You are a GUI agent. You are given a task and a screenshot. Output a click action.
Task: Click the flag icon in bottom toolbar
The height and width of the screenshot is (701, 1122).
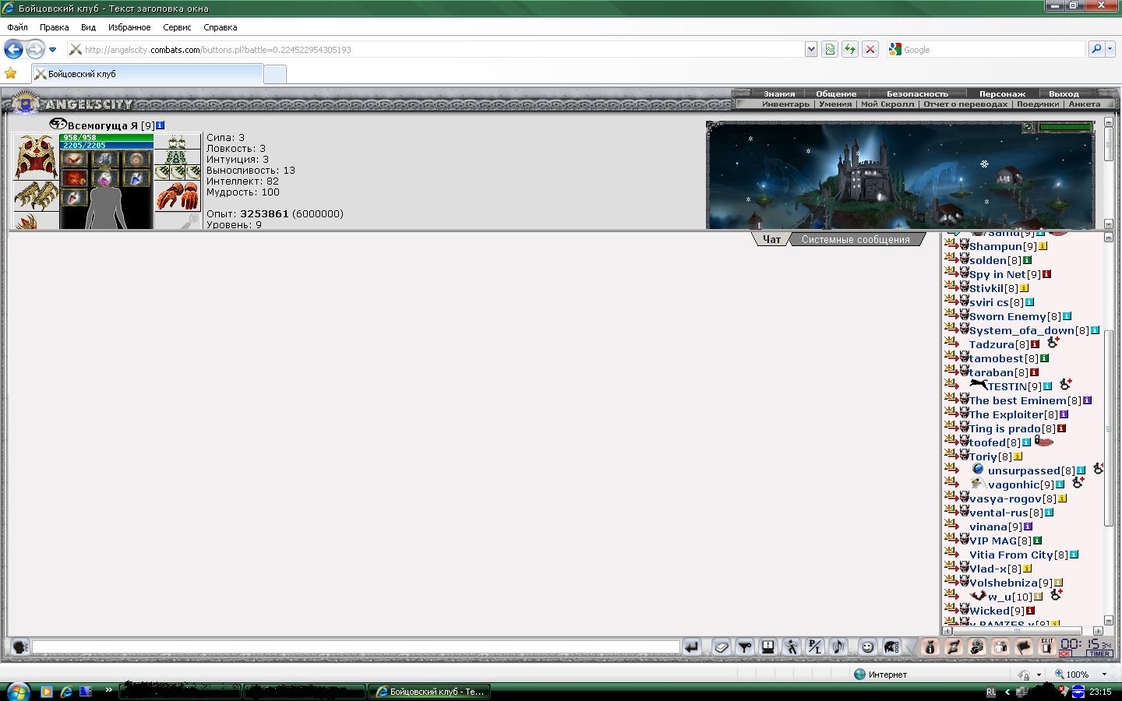coord(1024,647)
